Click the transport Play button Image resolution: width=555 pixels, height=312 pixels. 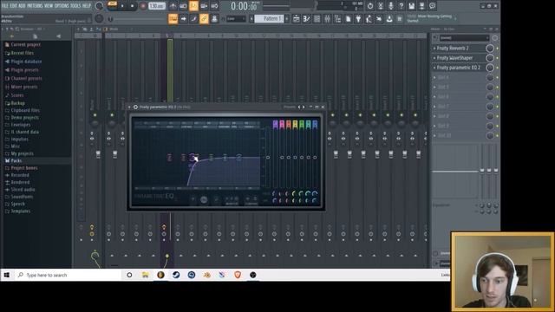click(122, 6)
